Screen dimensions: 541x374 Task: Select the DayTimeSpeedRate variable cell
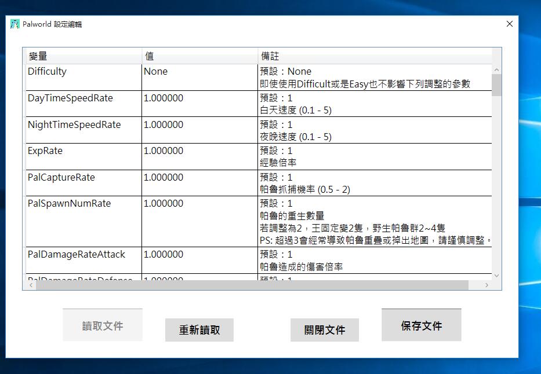(84, 104)
